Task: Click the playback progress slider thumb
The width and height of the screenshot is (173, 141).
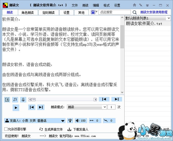Action: (33, 100)
